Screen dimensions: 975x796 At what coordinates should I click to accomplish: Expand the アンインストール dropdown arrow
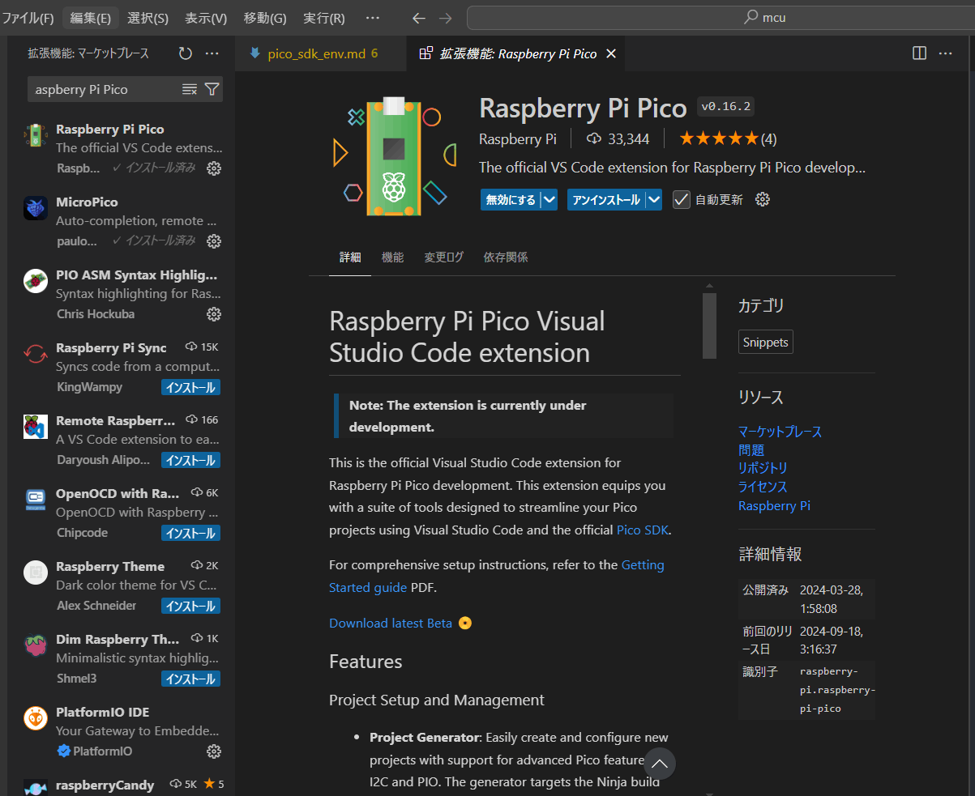[653, 199]
